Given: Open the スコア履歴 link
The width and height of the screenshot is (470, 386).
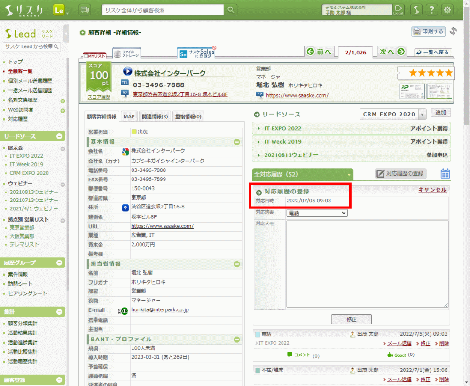Looking at the screenshot, I should 99,97.
